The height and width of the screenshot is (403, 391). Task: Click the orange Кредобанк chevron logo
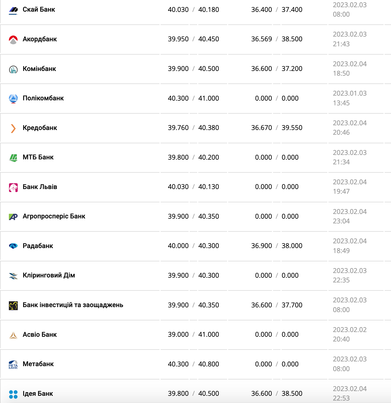13,128
